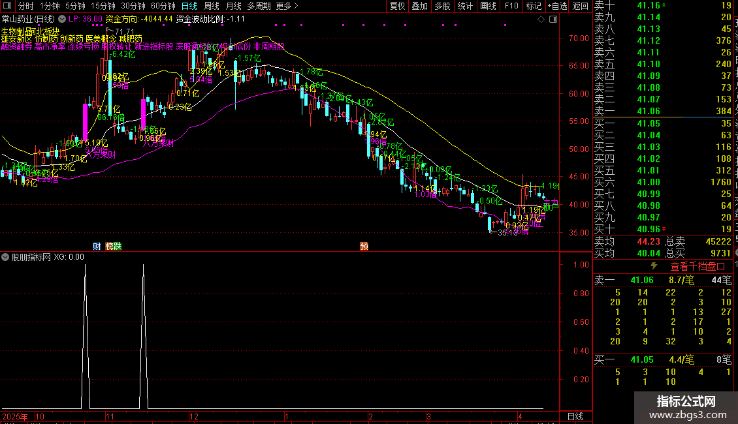Click the 44笔 count in 卖一 queue

[722, 280]
